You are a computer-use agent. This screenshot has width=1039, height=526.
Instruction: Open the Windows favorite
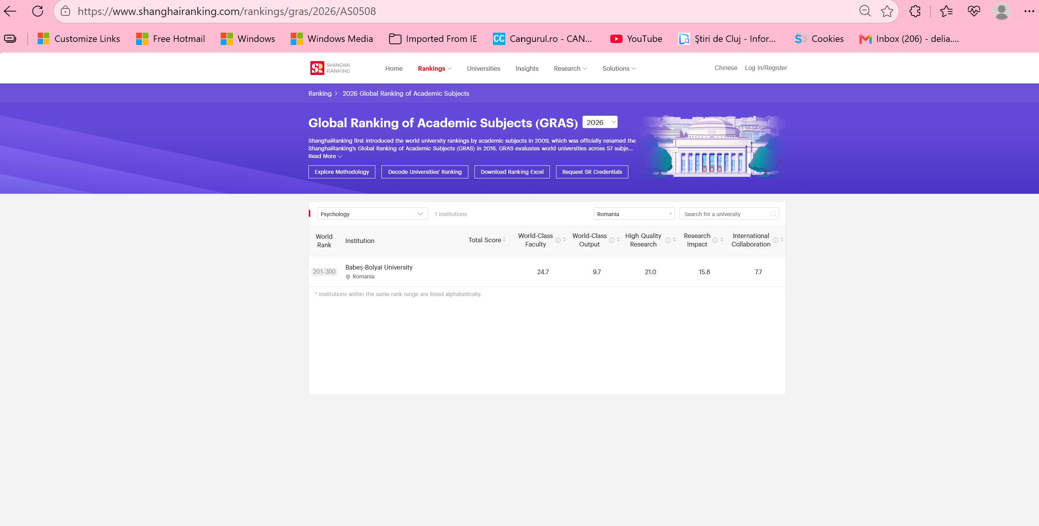point(248,39)
